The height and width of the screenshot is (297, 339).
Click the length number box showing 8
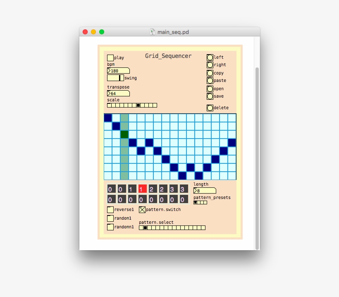(x=205, y=191)
